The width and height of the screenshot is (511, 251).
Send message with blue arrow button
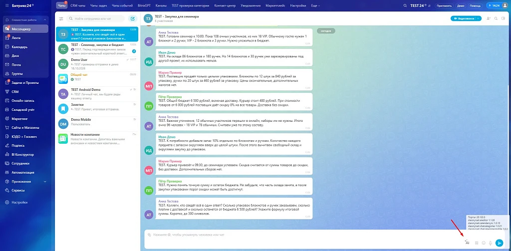tap(499, 243)
